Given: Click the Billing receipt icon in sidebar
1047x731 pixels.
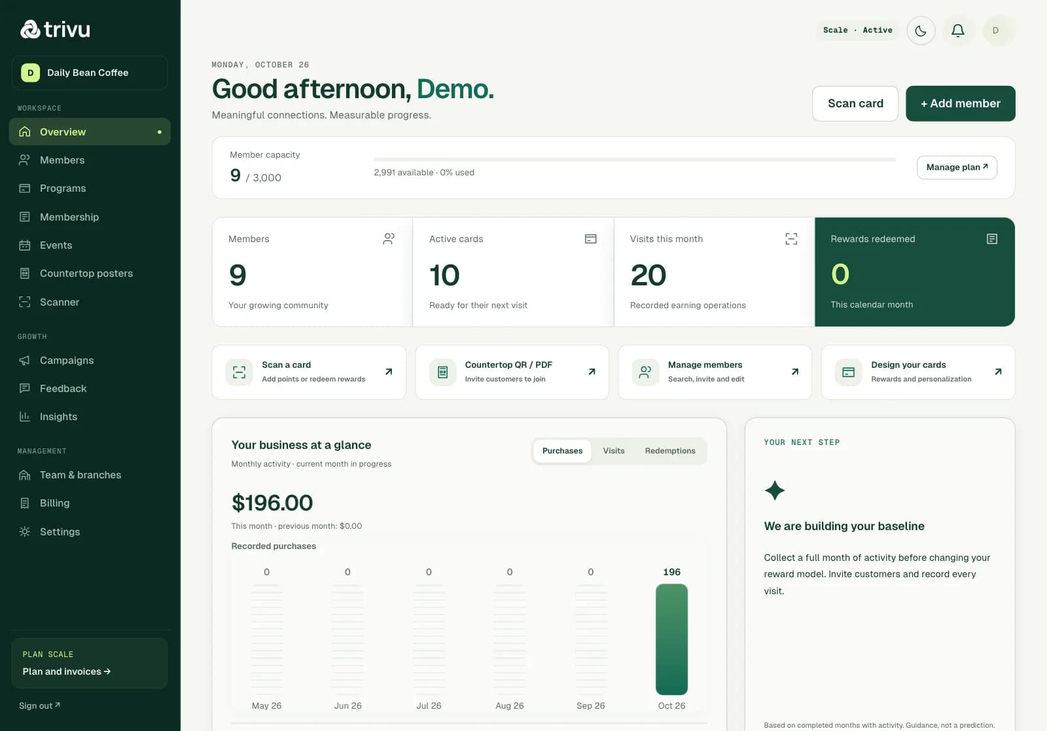Looking at the screenshot, I should coord(25,503).
